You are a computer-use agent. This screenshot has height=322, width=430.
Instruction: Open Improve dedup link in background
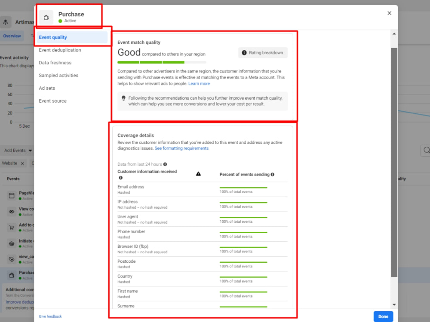coord(19,302)
